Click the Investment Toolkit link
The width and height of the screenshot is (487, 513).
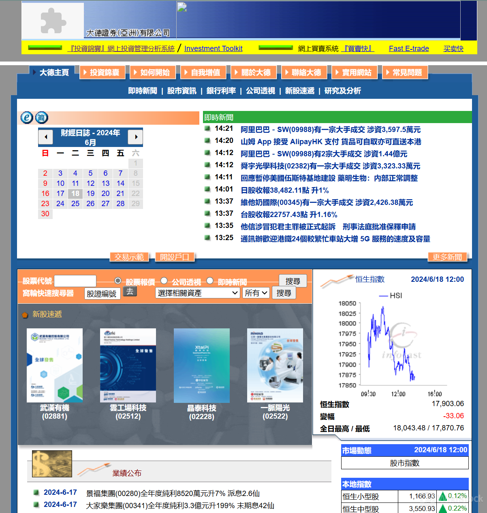coord(214,49)
